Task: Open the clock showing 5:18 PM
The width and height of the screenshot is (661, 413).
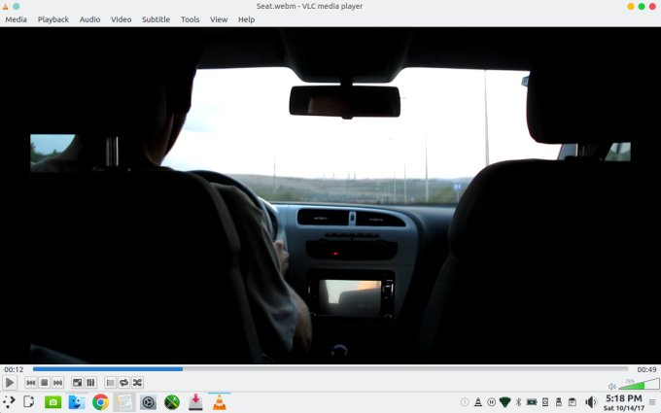Action: (624, 402)
